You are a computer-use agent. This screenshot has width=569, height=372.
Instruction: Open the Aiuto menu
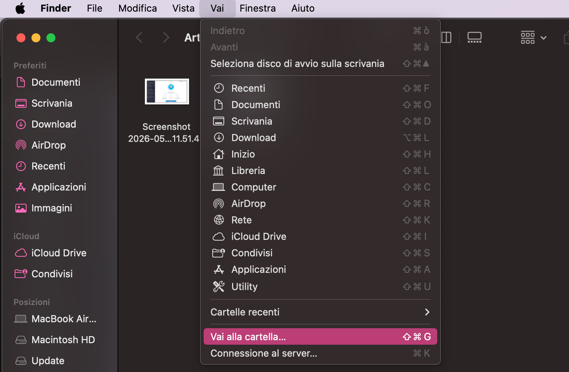tap(303, 8)
